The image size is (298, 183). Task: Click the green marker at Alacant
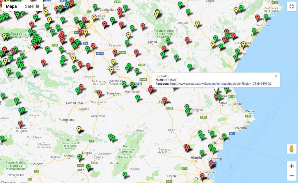pos(224,136)
